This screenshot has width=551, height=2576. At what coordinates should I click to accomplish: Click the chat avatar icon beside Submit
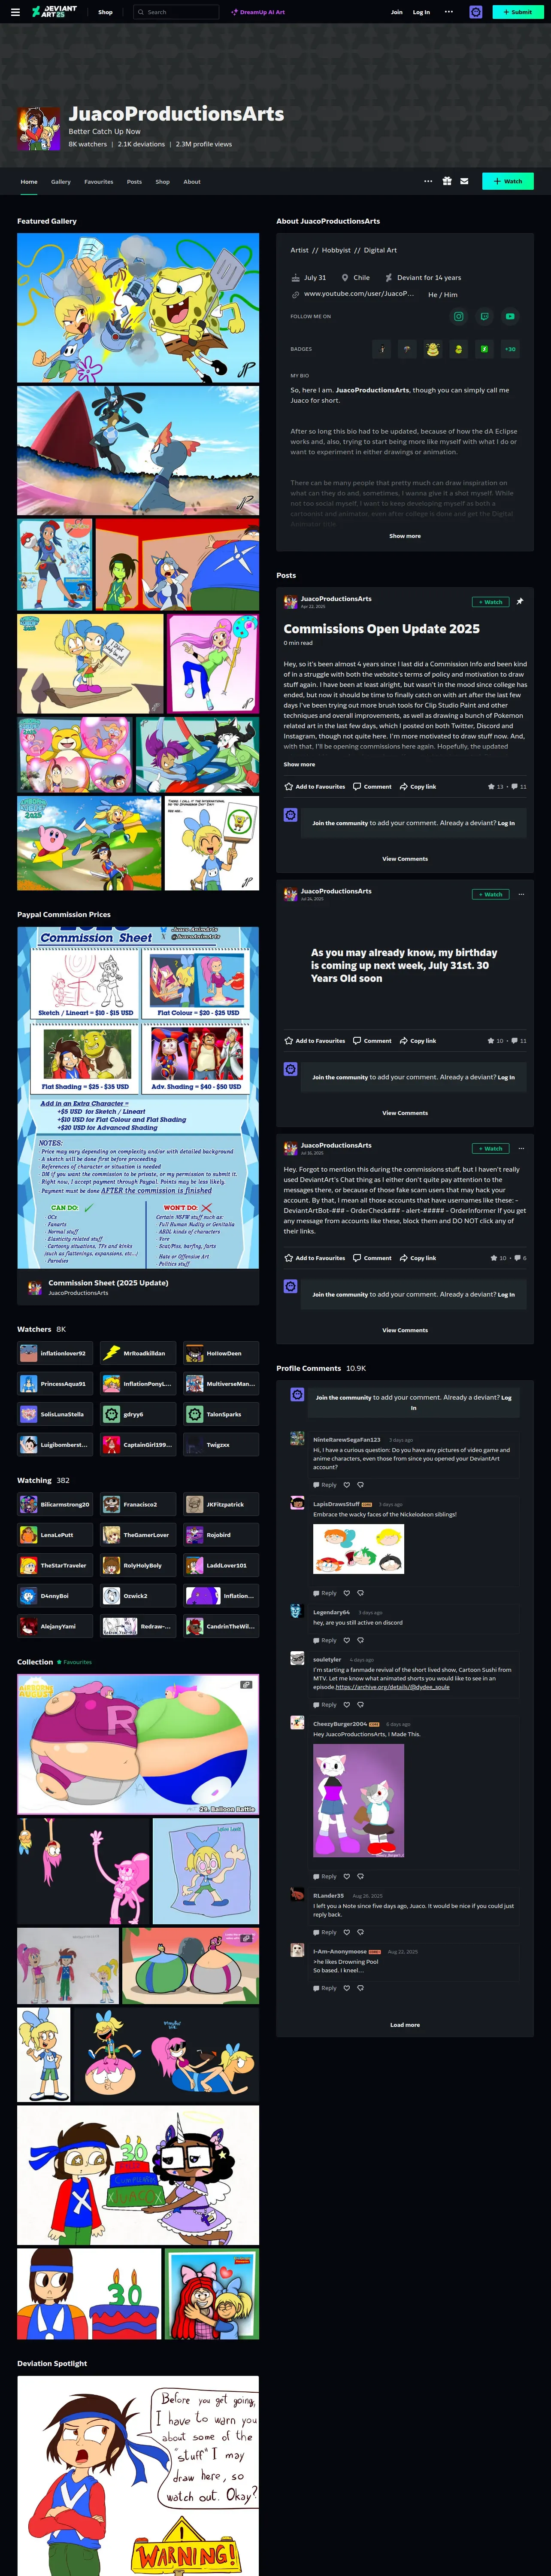(x=475, y=12)
